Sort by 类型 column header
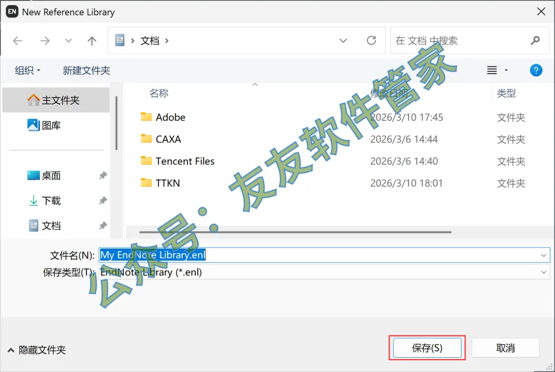This screenshot has height=372, width=555. click(x=506, y=93)
